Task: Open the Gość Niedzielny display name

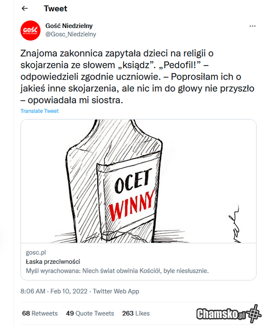Action: pyautogui.click(x=69, y=26)
